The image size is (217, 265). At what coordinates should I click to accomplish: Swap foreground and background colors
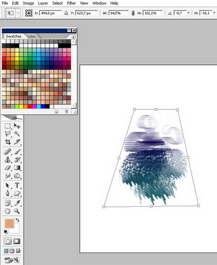click(x=18, y=220)
